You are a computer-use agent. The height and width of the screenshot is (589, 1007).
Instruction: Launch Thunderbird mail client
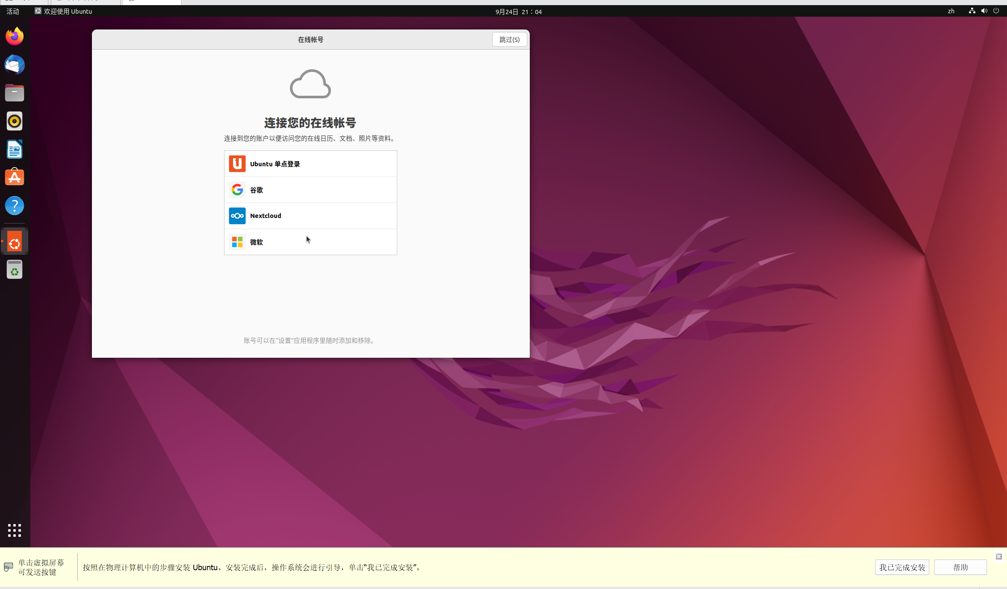(15, 65)
